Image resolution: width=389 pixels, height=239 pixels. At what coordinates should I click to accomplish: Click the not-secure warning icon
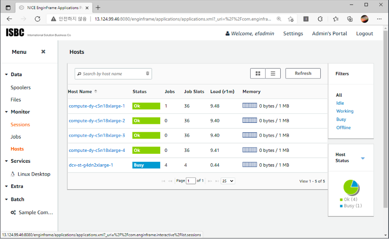pyautogui.click(x=53, y=19)
